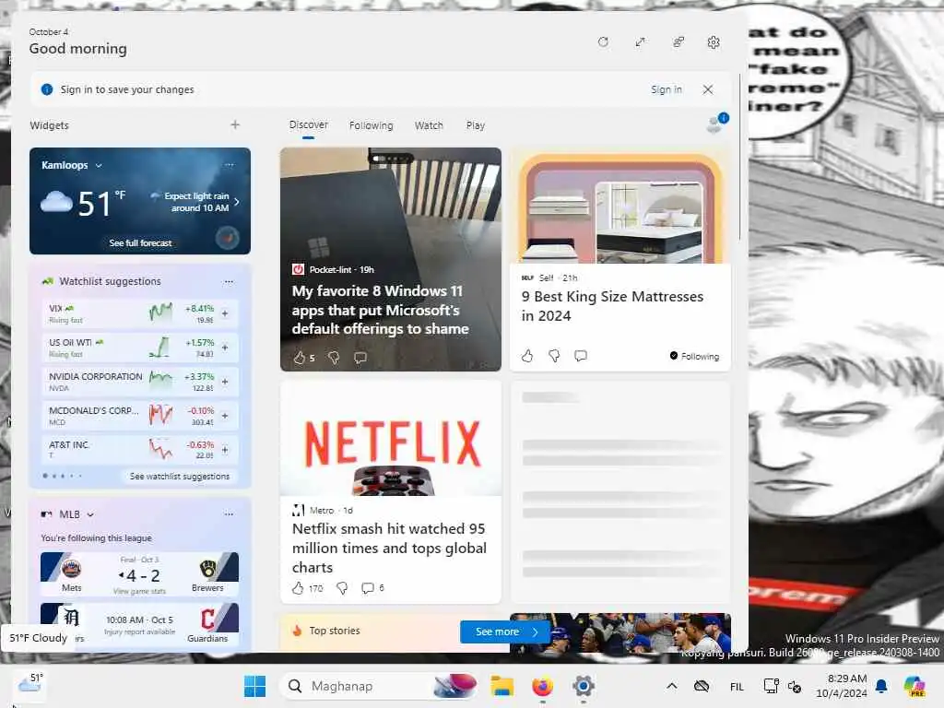Add US Oil WTI to watchlist

point(225,348)
